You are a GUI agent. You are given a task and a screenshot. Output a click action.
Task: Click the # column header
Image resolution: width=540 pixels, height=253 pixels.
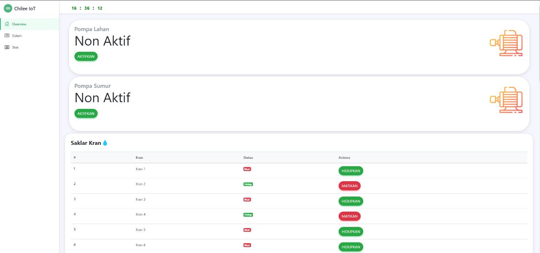click(x=75, y=158)
